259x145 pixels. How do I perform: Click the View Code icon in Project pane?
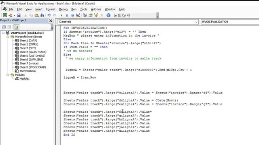click(x=4, y=27)
